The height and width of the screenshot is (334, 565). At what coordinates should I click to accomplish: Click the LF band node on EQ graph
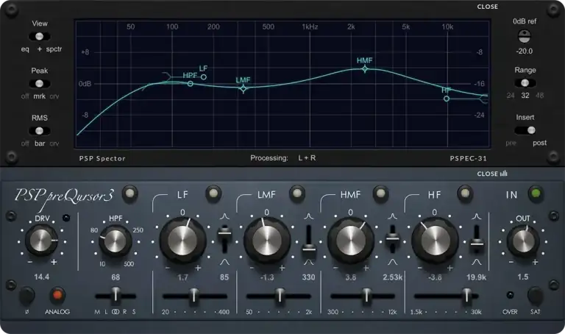pyautogui.click(x=204, y=77)
